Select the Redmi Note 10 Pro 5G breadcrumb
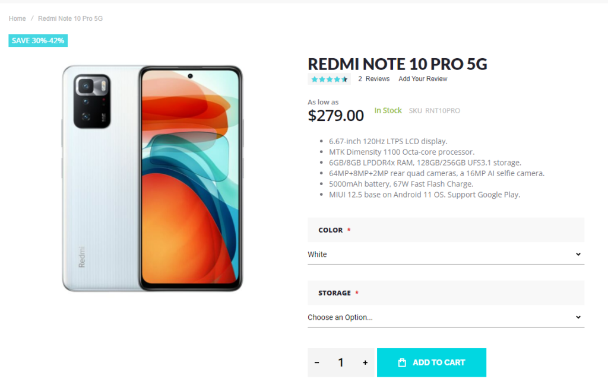Screen dimensions: 608x385 tap(70, 18)
